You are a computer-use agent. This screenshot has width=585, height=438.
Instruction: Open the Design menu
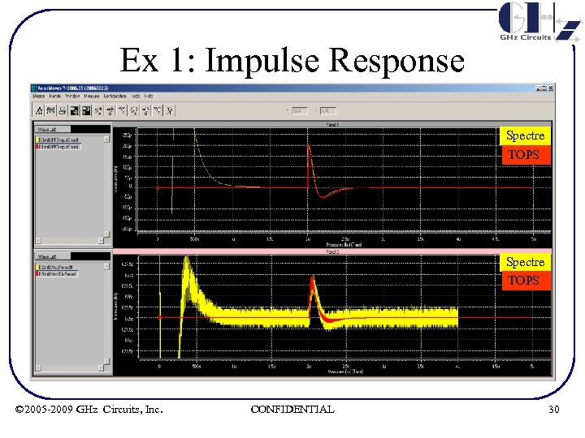coord(39,96)
